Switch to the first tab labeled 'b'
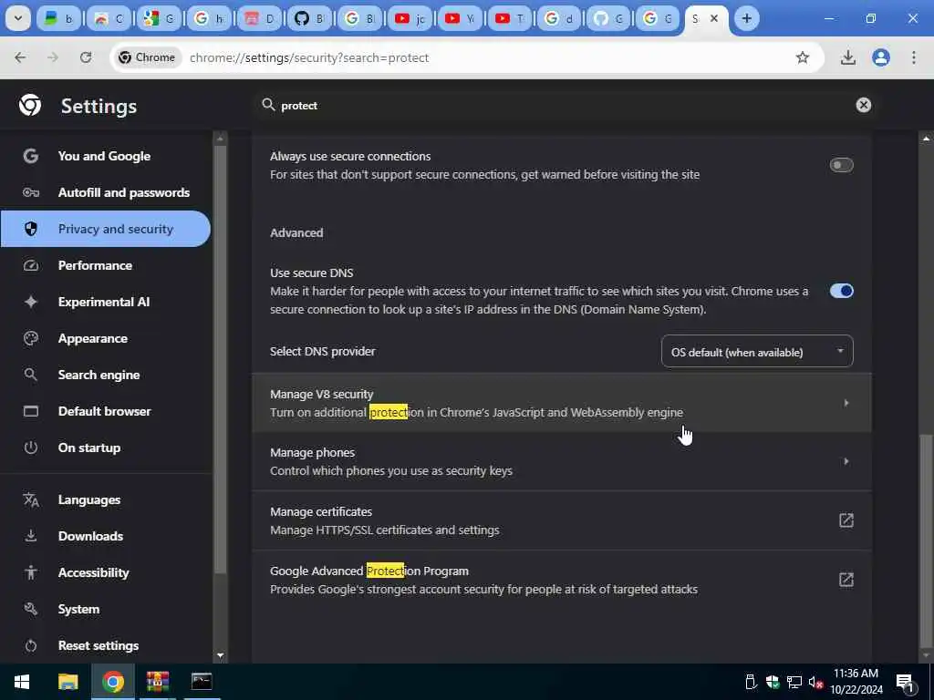This screenshot has height=700, width=934. click(x=58, y=18)
